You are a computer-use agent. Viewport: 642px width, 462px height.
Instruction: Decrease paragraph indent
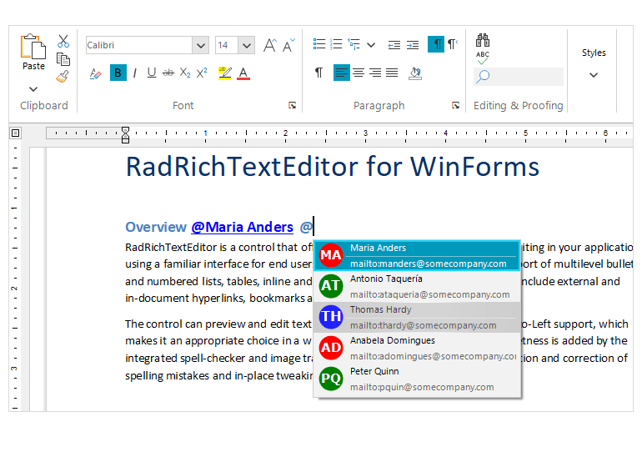tap(394, 45)
